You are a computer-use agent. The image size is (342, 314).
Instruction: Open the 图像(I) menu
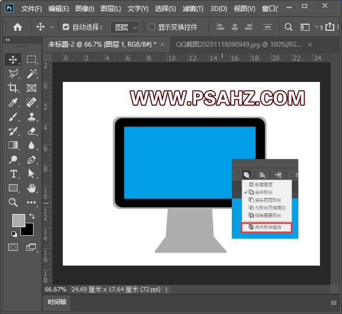coord(85,9)
